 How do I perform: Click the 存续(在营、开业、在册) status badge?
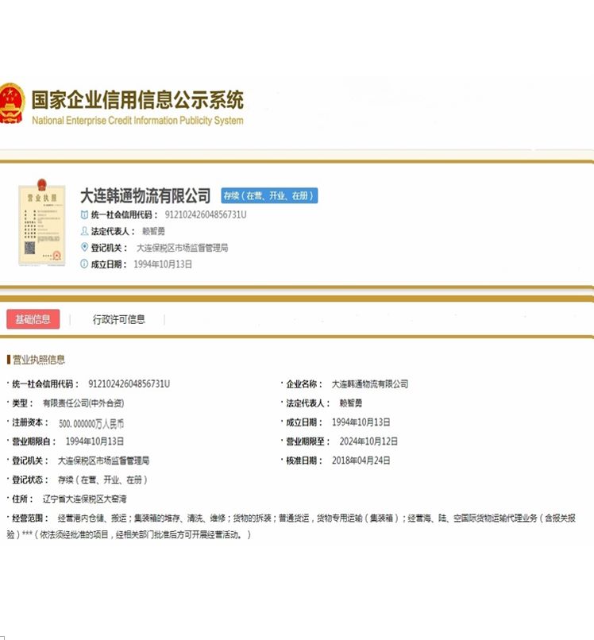click(x=269, y=196)
